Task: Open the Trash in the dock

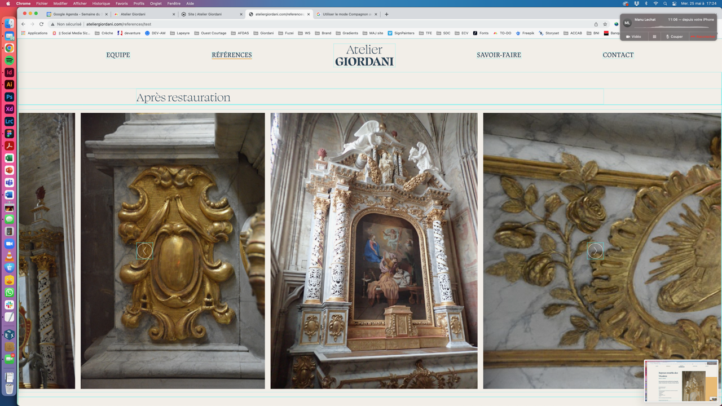Action: click(x=10, y=389)
